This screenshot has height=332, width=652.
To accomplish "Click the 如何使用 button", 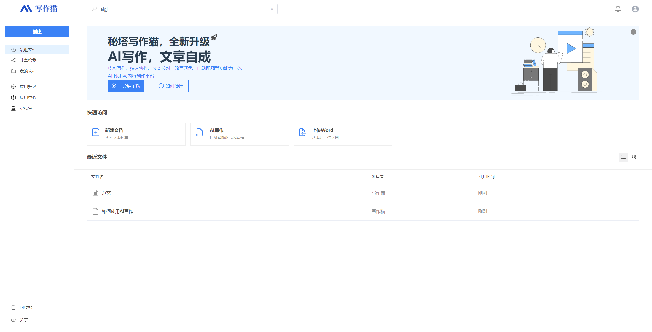I will tap(171, 86).
